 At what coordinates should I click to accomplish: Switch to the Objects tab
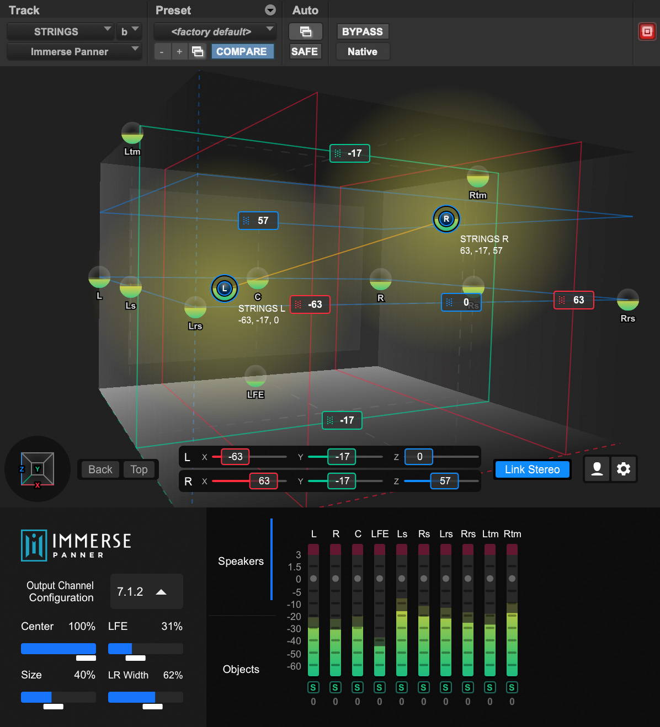tap(241, 669)
